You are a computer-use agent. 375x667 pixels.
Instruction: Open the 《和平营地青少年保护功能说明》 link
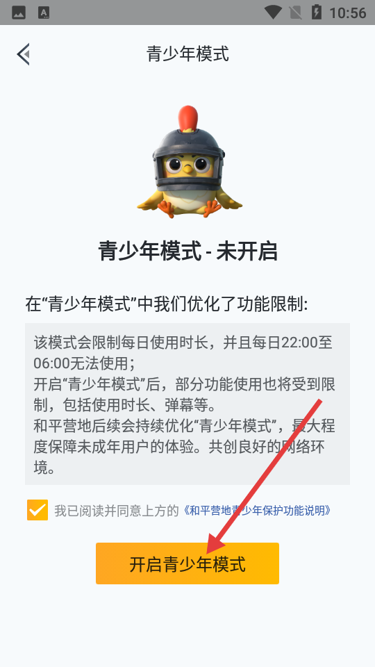(258, 511)
